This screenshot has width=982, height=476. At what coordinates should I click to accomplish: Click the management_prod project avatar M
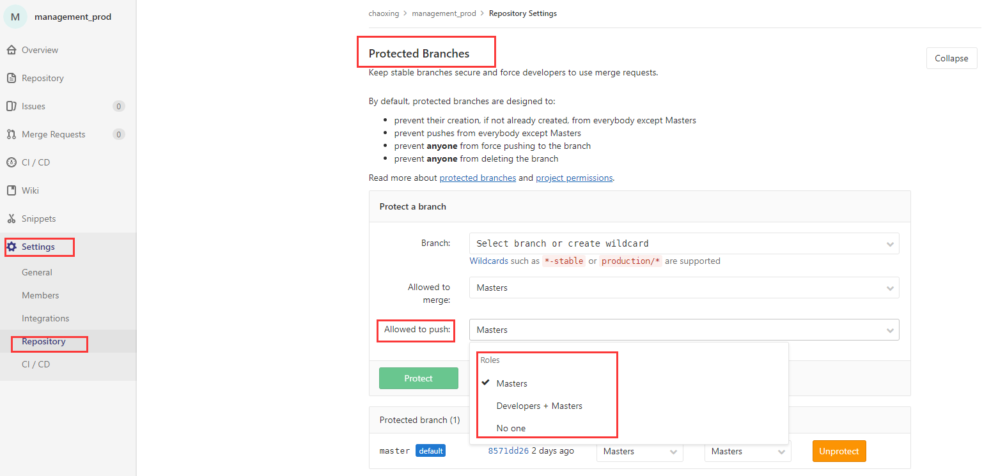tap(15, 17)
